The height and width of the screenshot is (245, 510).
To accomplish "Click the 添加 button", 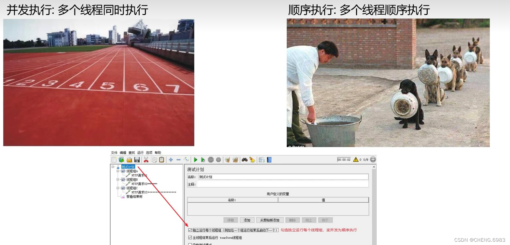I will [247, 220].
